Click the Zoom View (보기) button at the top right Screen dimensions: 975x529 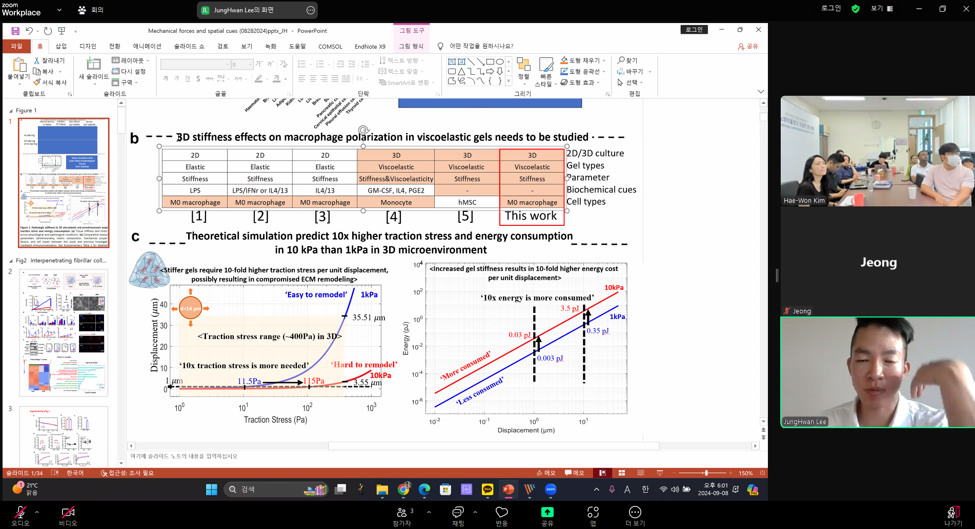pos(882,8)
